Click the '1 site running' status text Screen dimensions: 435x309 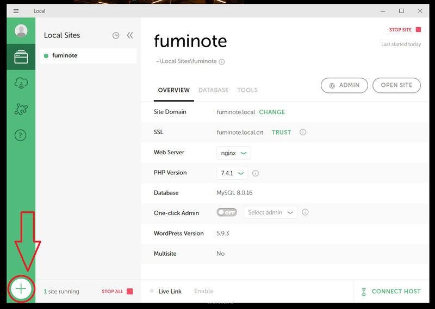tap(61, 291)
